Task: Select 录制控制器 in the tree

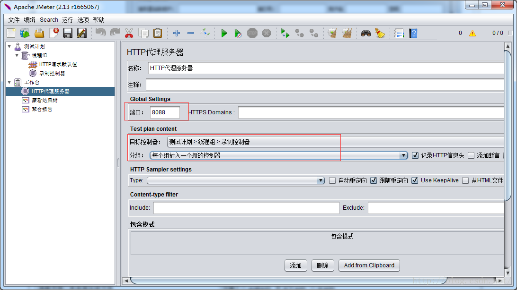Action: (x=52, y=73)
